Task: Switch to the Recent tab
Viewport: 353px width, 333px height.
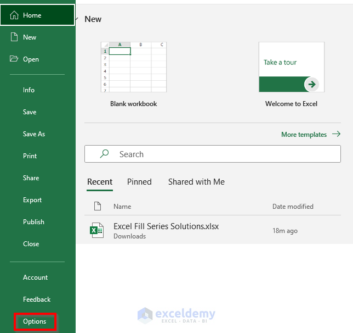Action: 100,182
